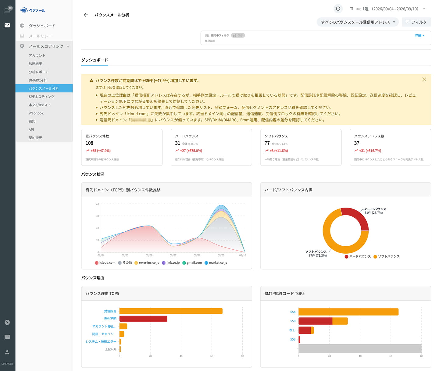Click the refresh icon button

point(338,9)
